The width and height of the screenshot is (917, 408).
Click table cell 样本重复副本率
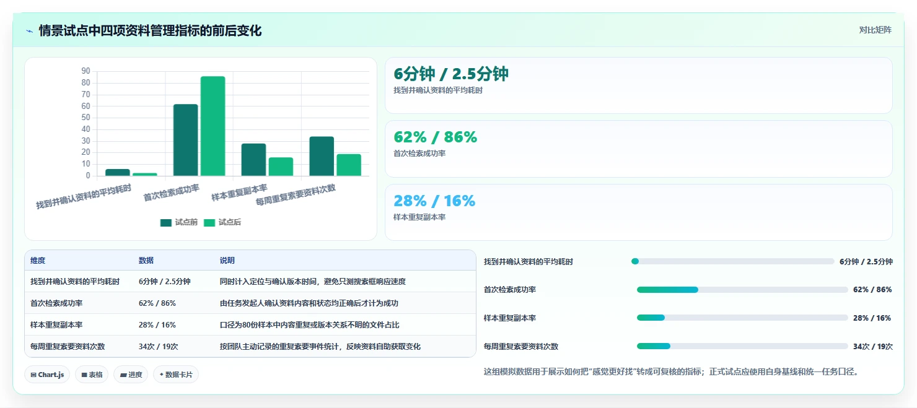point(56,325)
